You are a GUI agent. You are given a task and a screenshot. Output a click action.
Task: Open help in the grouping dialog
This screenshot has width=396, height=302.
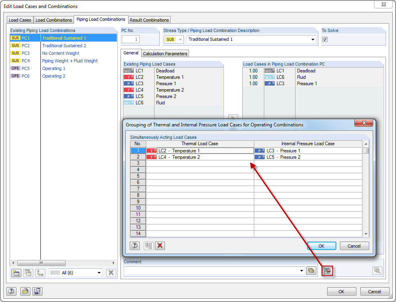coord(135,246)
